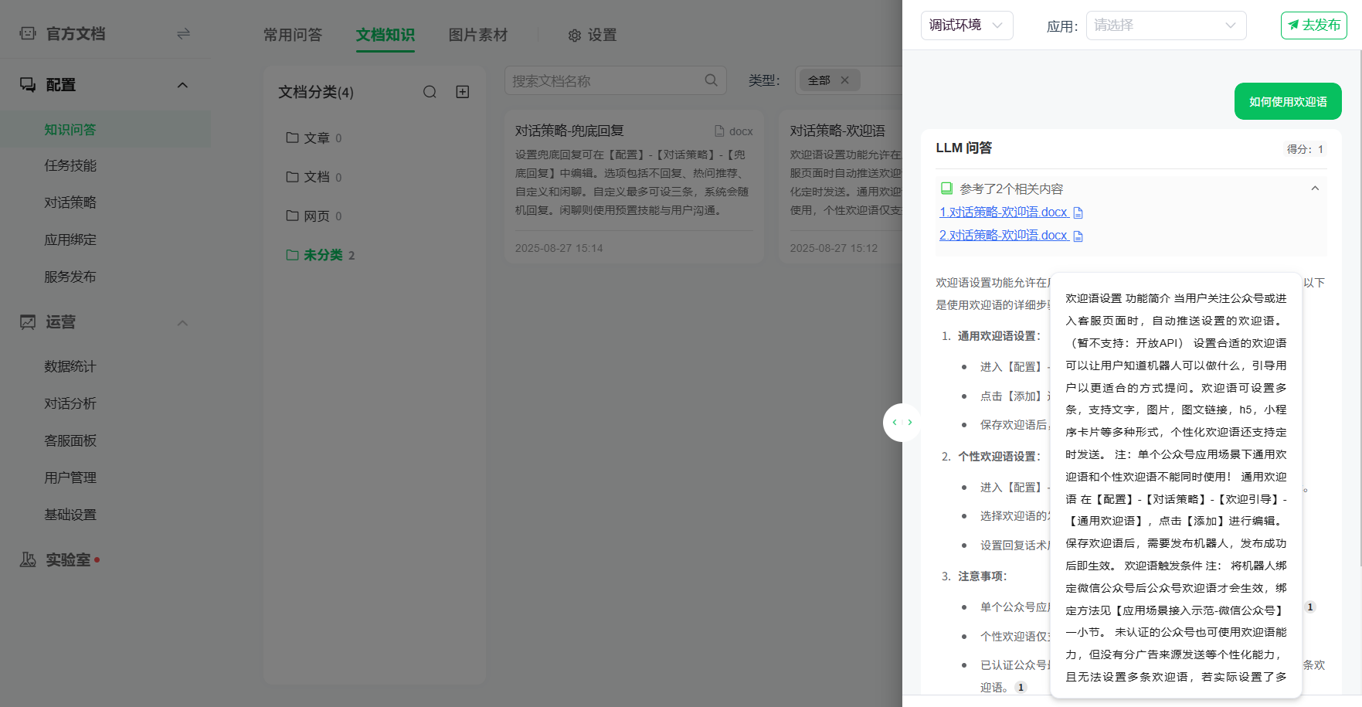Click the search icon in 文档分类 header
The height and width of the screenshot is (707, 1362).
click(x=430, y=92)
